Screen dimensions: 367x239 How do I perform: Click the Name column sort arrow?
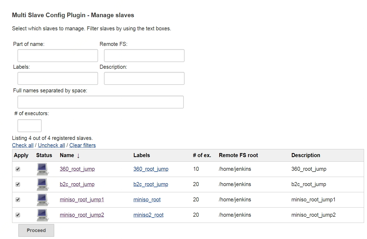click(78, 155)
